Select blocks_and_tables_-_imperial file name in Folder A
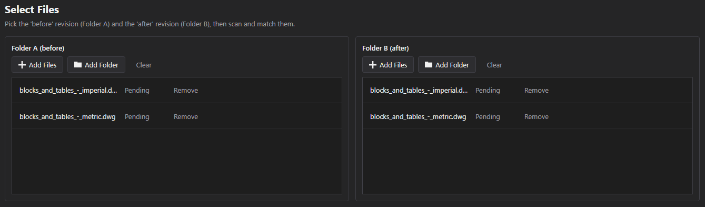Viewport: 705px width, 207px height. (x=68, y=91)
